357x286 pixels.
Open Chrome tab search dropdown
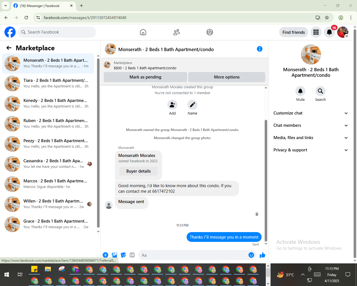(6, 6)
